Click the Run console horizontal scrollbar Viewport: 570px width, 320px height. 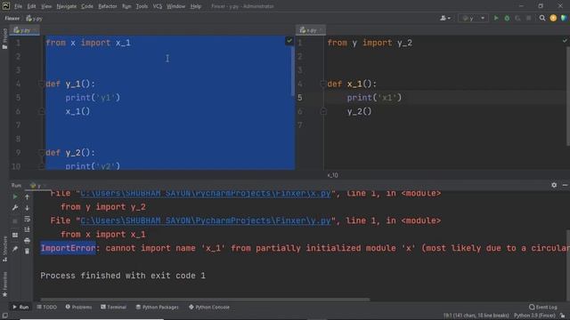click(x=205, y=300)
